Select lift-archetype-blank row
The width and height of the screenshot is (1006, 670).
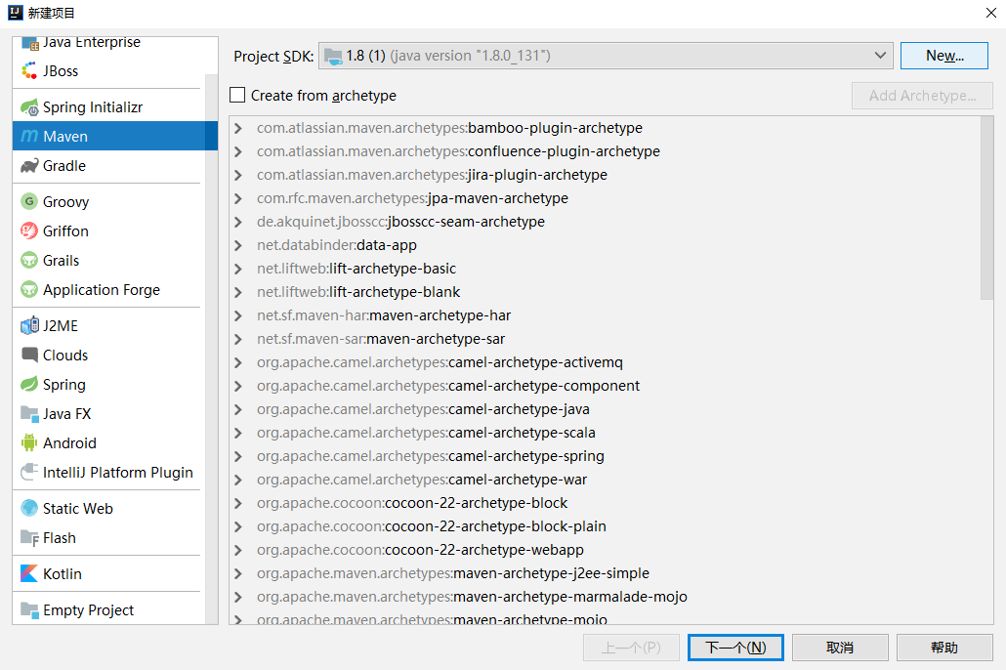click(605, 292)
